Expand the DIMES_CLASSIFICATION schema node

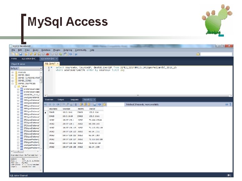click(12, 78)
